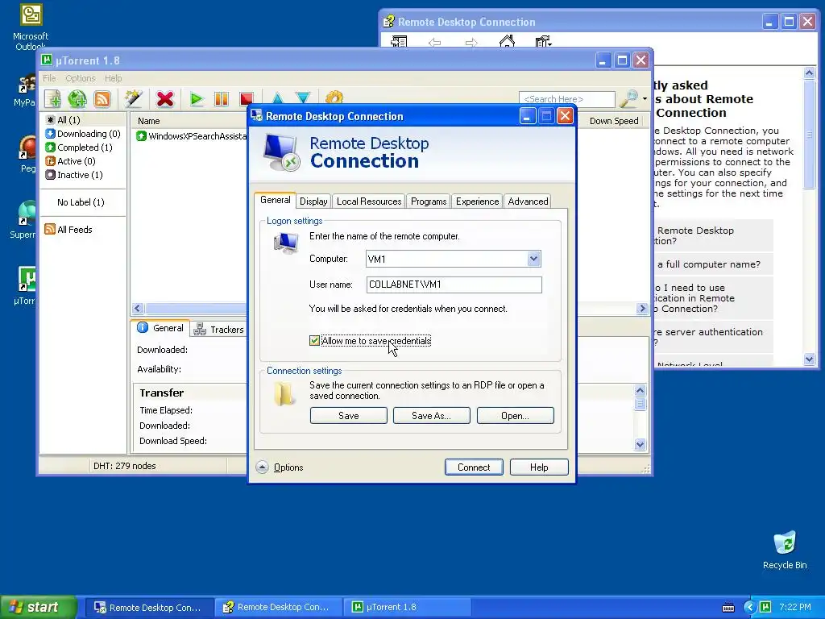
Task: Click the green Start torrent icon
Action: (197, 98)
